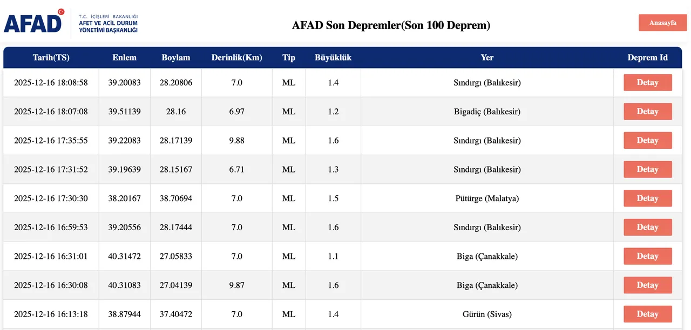Open Detay for the Biga quake at 16:31:01
Screen dimensions: 691x330
[647, 256]
